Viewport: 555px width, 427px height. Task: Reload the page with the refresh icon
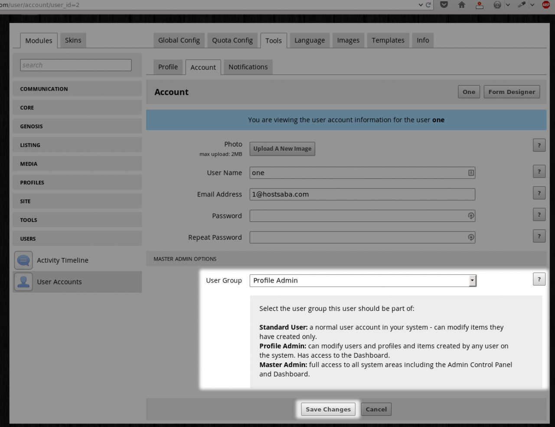428,5
